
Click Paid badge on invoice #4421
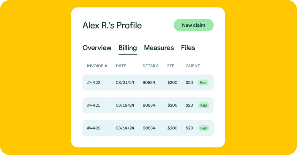click(203, 105)
